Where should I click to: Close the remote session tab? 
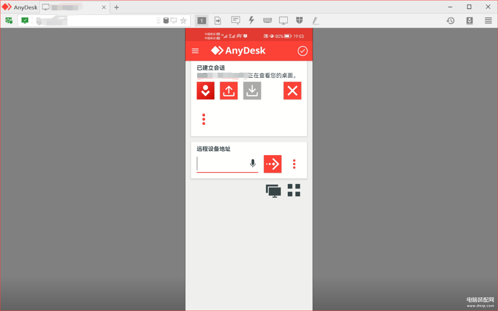click(x=104, y=7)
